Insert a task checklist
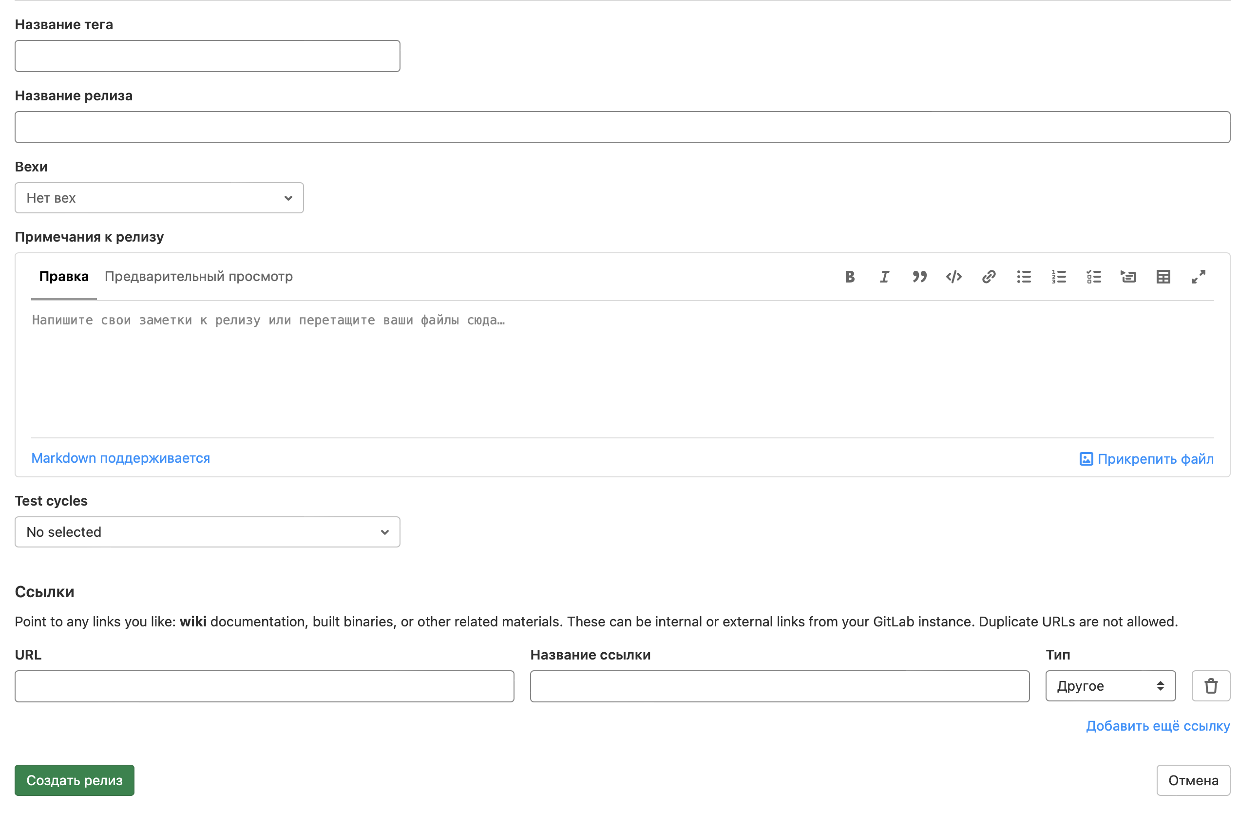Screen dimensions: 1258x830 point(1093,277)
